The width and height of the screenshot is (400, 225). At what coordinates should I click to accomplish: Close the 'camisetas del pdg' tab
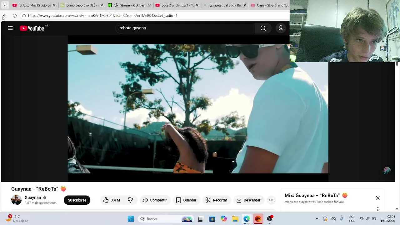coord(245,5)
